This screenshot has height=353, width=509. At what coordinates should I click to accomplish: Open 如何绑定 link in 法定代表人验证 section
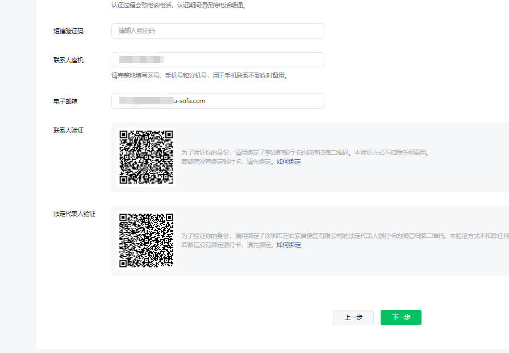289,245
